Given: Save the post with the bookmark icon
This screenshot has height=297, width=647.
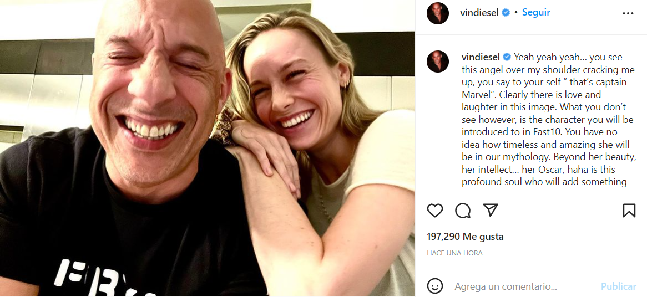Looking at the screenshot, I should (x=629, y=211).
